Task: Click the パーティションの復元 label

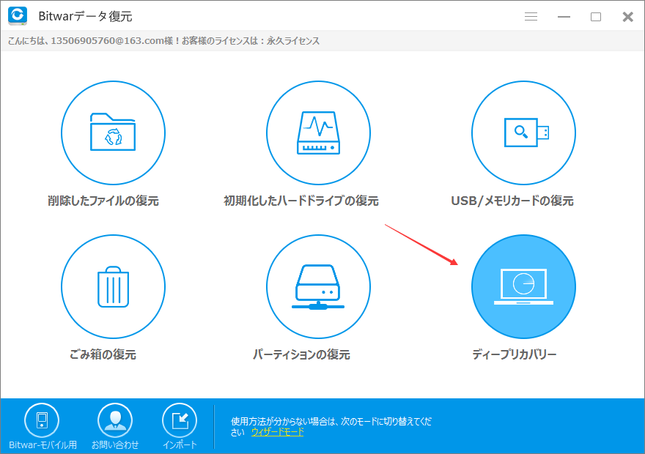Action: (301, 354)
